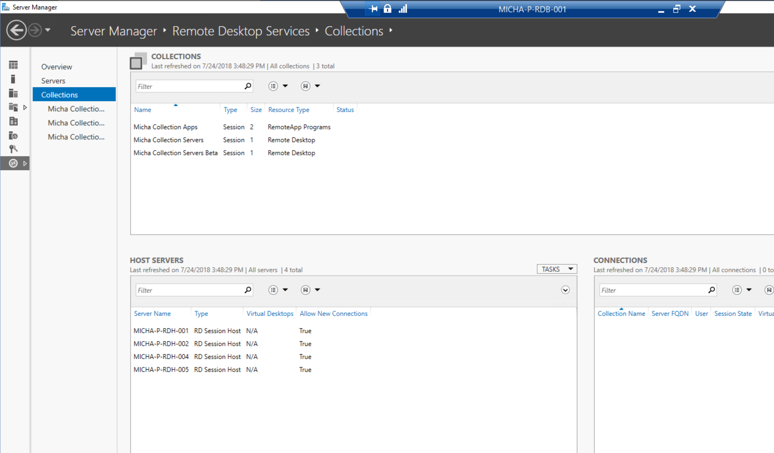Open Overview in the navigation pane
774x453 pixels.
pos(56,67)
